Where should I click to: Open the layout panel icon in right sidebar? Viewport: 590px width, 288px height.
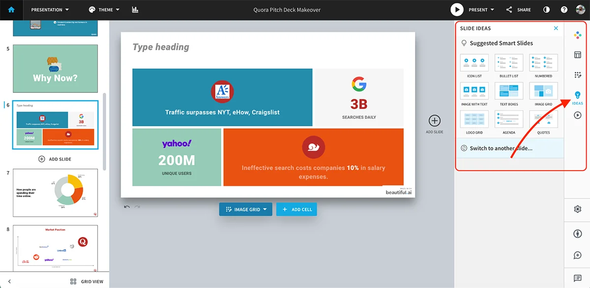click(x=578, y=55)
